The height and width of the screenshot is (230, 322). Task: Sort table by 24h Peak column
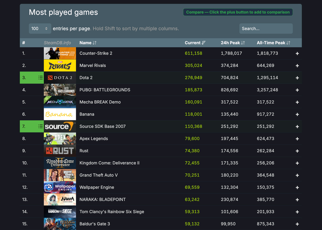(x=233, y=43)
